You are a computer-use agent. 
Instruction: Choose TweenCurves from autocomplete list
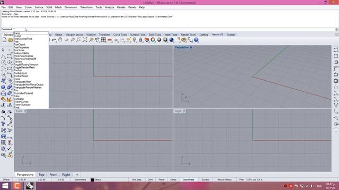pyautogui.click(x=21, y=102)
